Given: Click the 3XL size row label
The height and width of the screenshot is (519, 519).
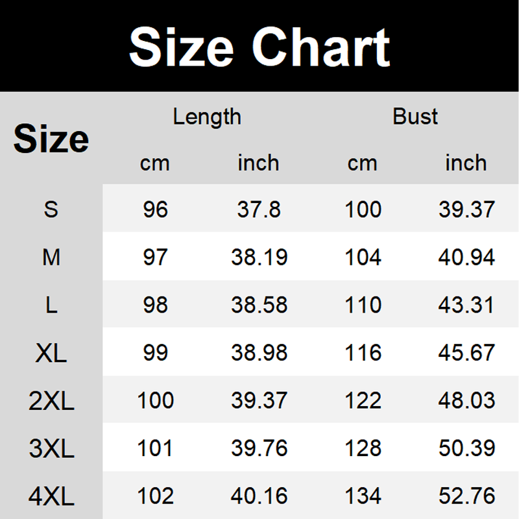Looking at the screenshot, I should click(x=51, y=448).
